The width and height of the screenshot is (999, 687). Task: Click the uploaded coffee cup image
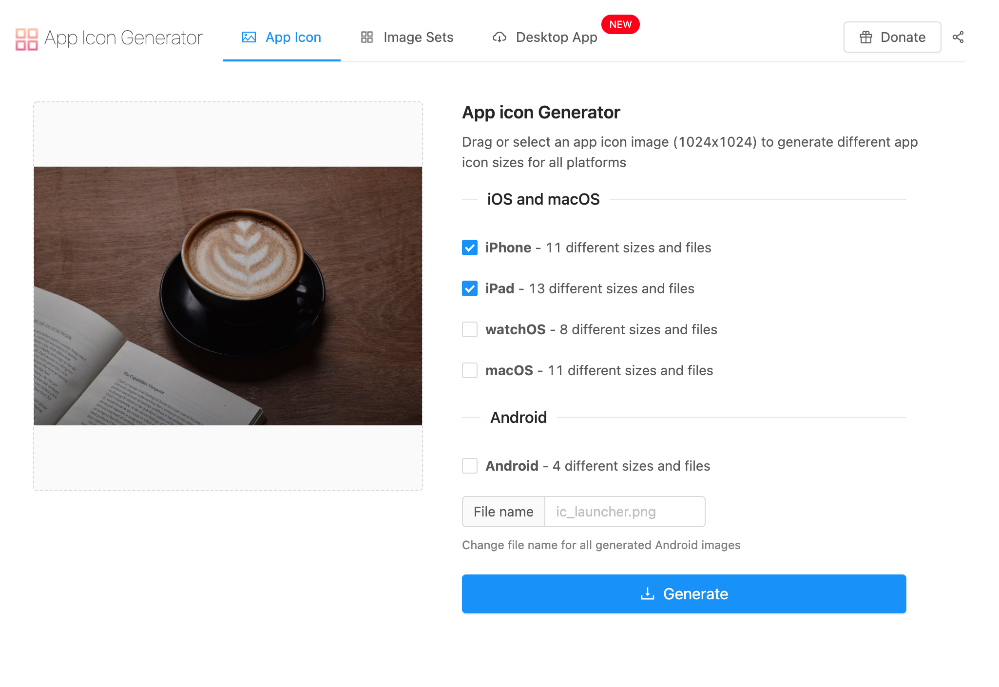point(228,296)
